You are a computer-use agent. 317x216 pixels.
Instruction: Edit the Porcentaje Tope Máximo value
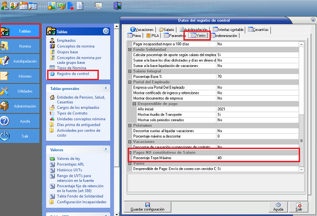(x=256, y=158)
